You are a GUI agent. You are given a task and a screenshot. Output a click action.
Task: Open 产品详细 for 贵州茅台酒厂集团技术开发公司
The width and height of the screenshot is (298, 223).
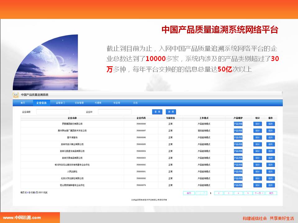click(238, 131)
